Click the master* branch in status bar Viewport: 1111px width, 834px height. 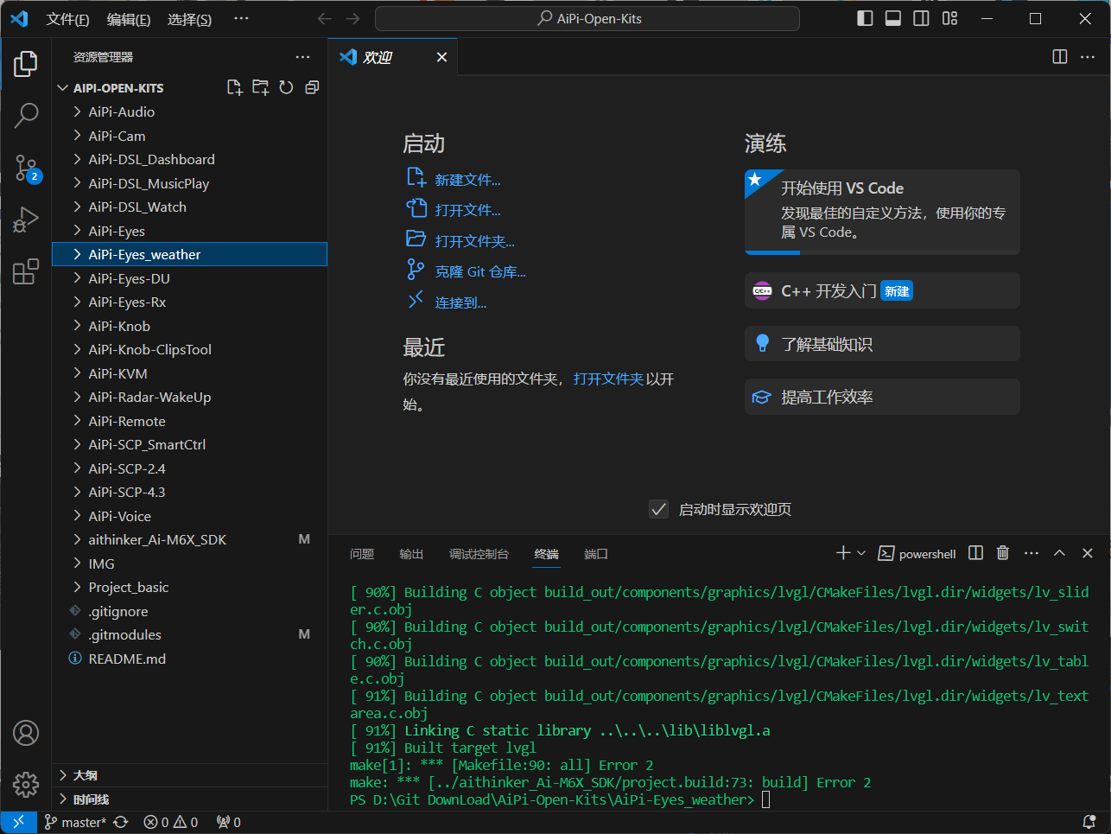75,823
